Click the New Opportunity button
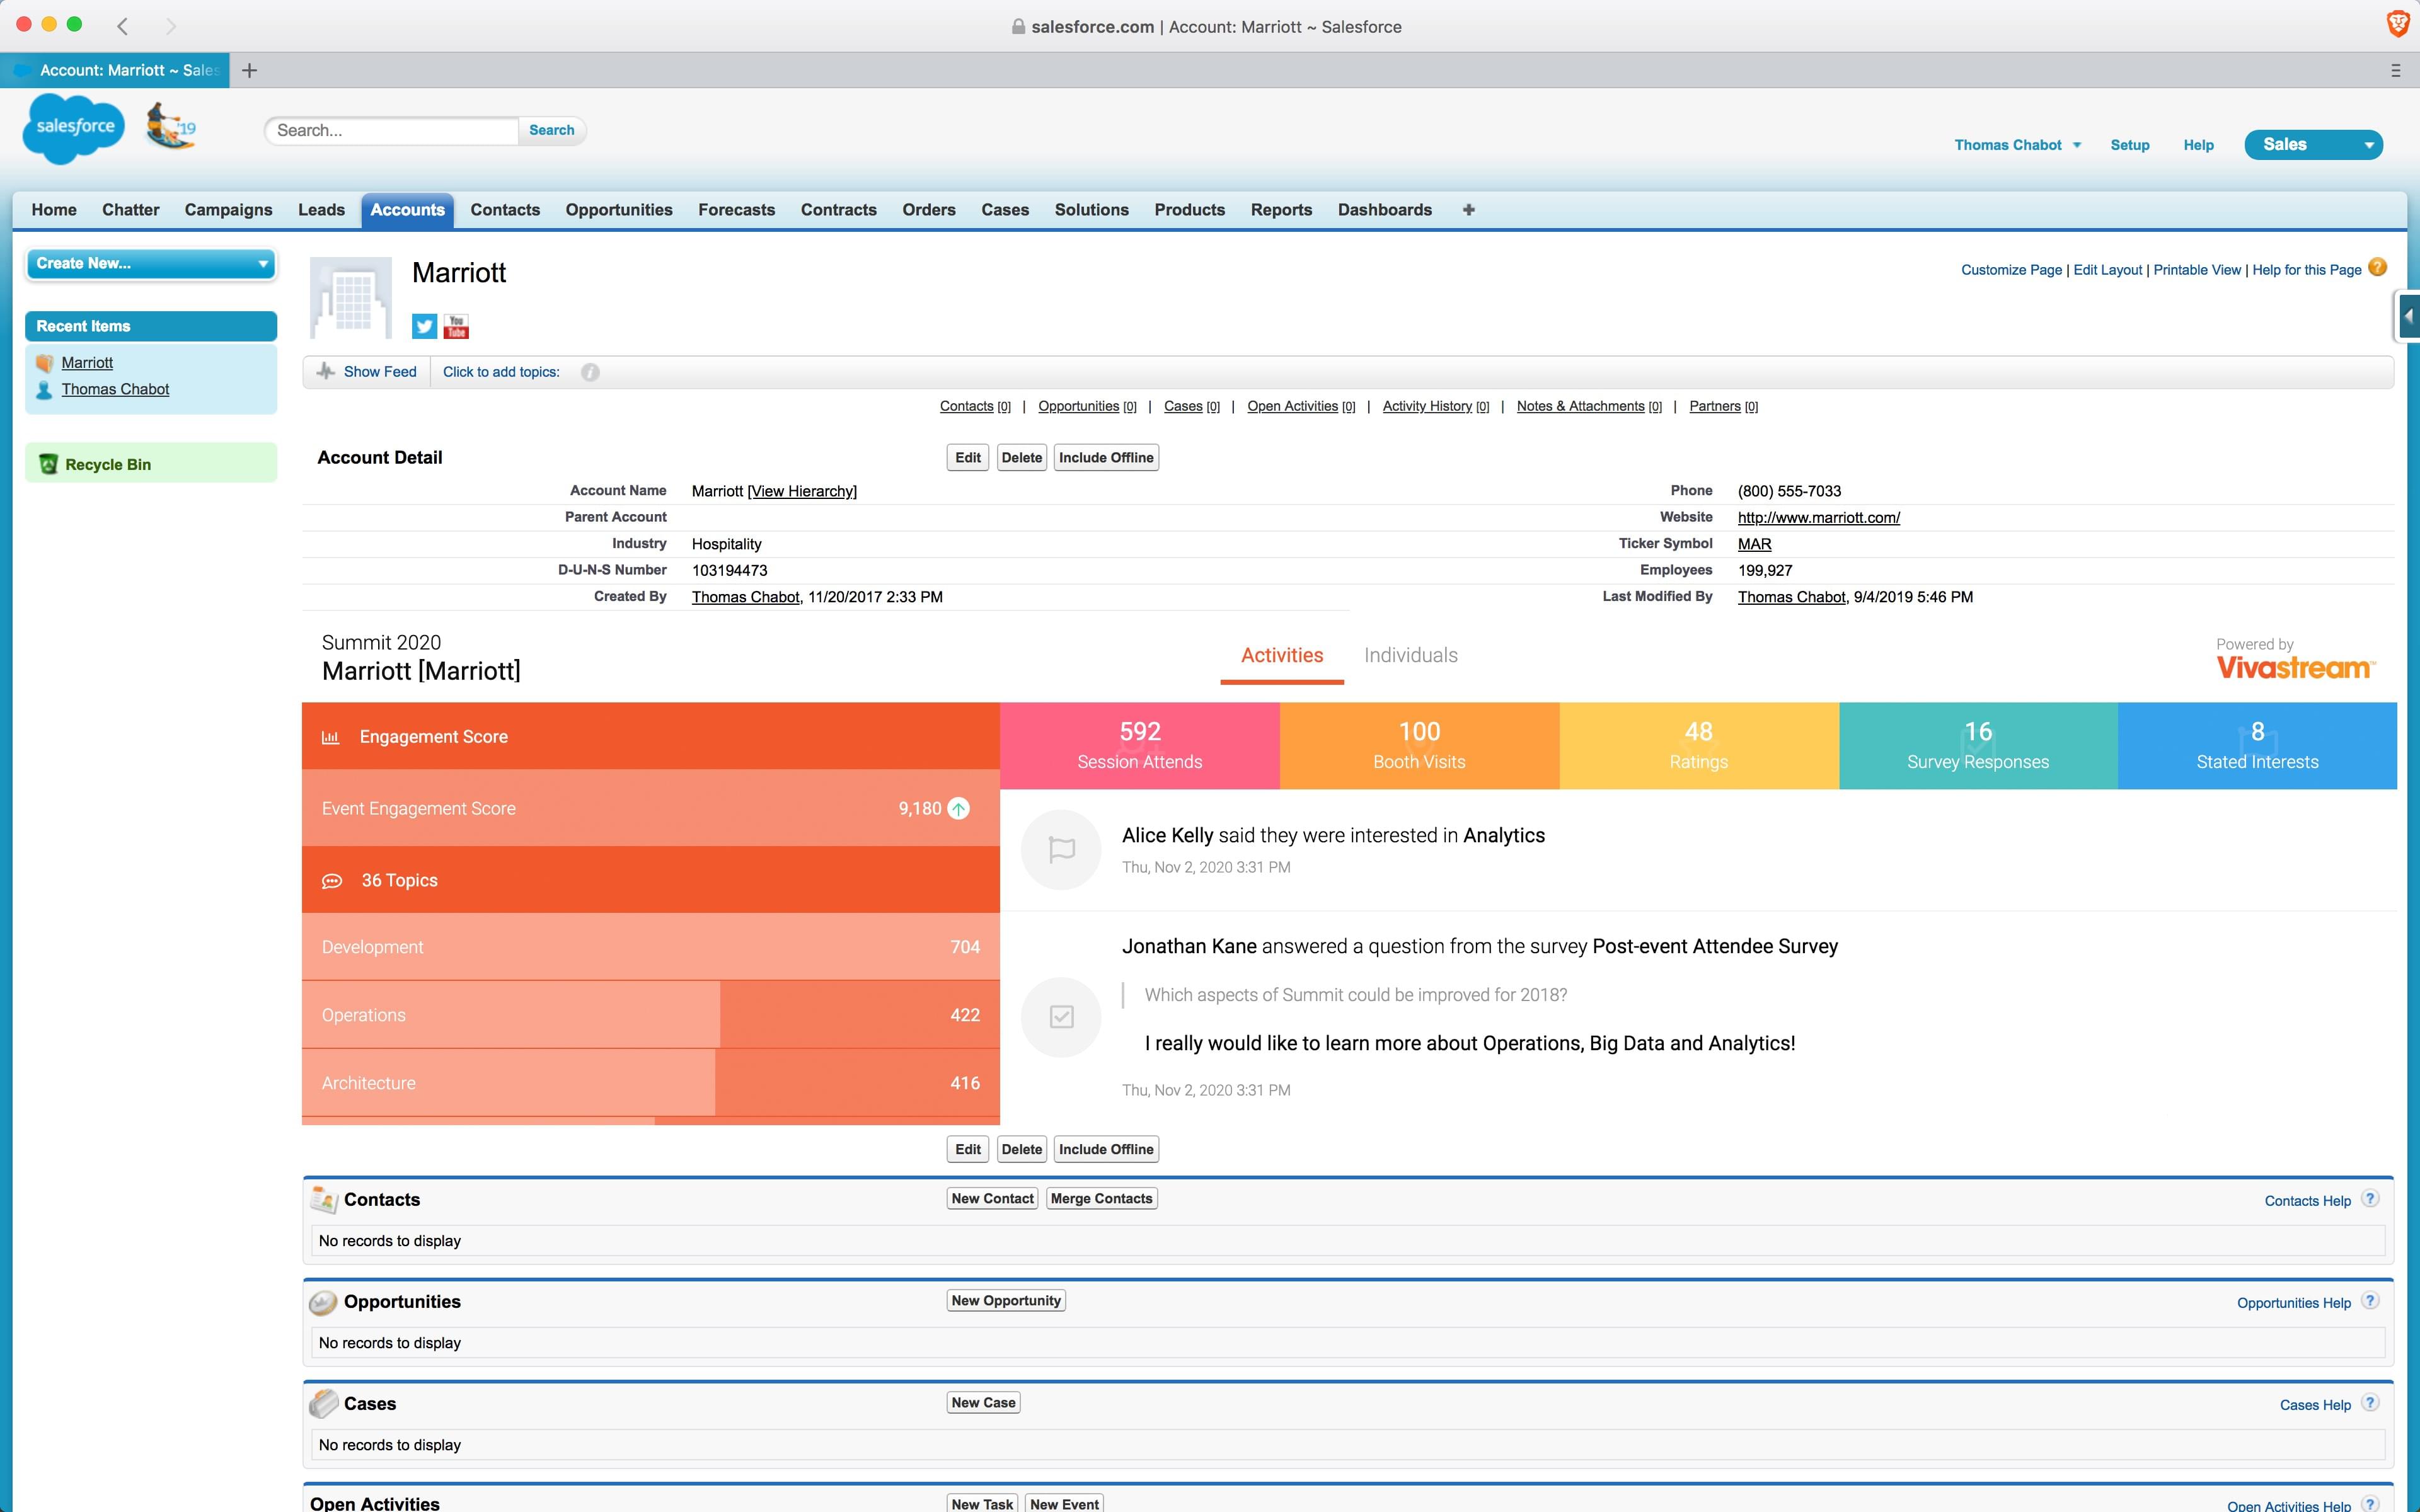 pyautogui.click(x=1006, y=1300)
